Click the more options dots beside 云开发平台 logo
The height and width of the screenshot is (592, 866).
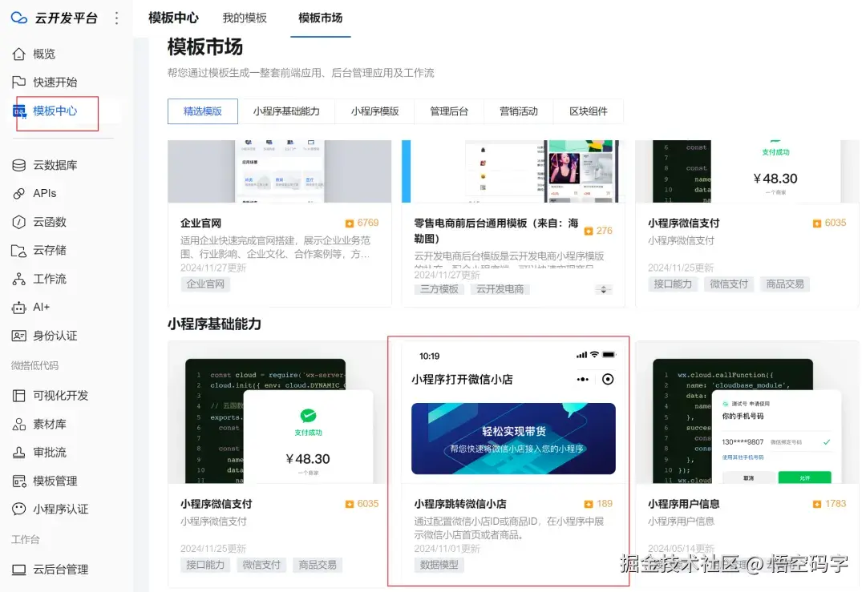(116, 18)
